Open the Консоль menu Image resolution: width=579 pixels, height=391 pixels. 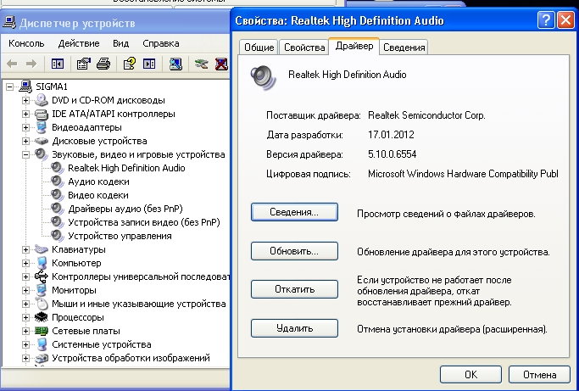26,43
